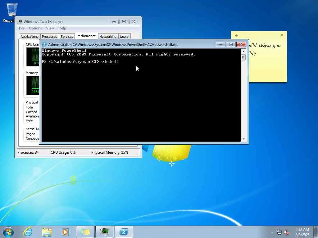This screenshot has width=318, height=238.
Task: Maximize the PowerShell window
Action: click(x=231, y=45)
